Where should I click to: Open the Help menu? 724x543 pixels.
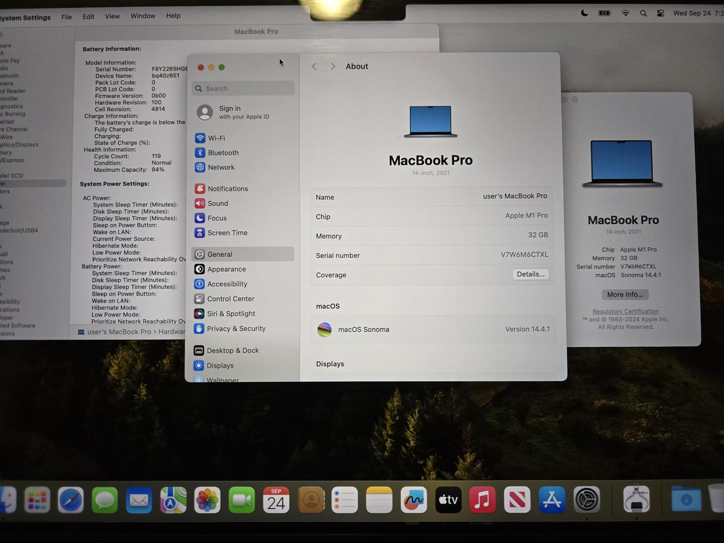(x=173, y=16)
